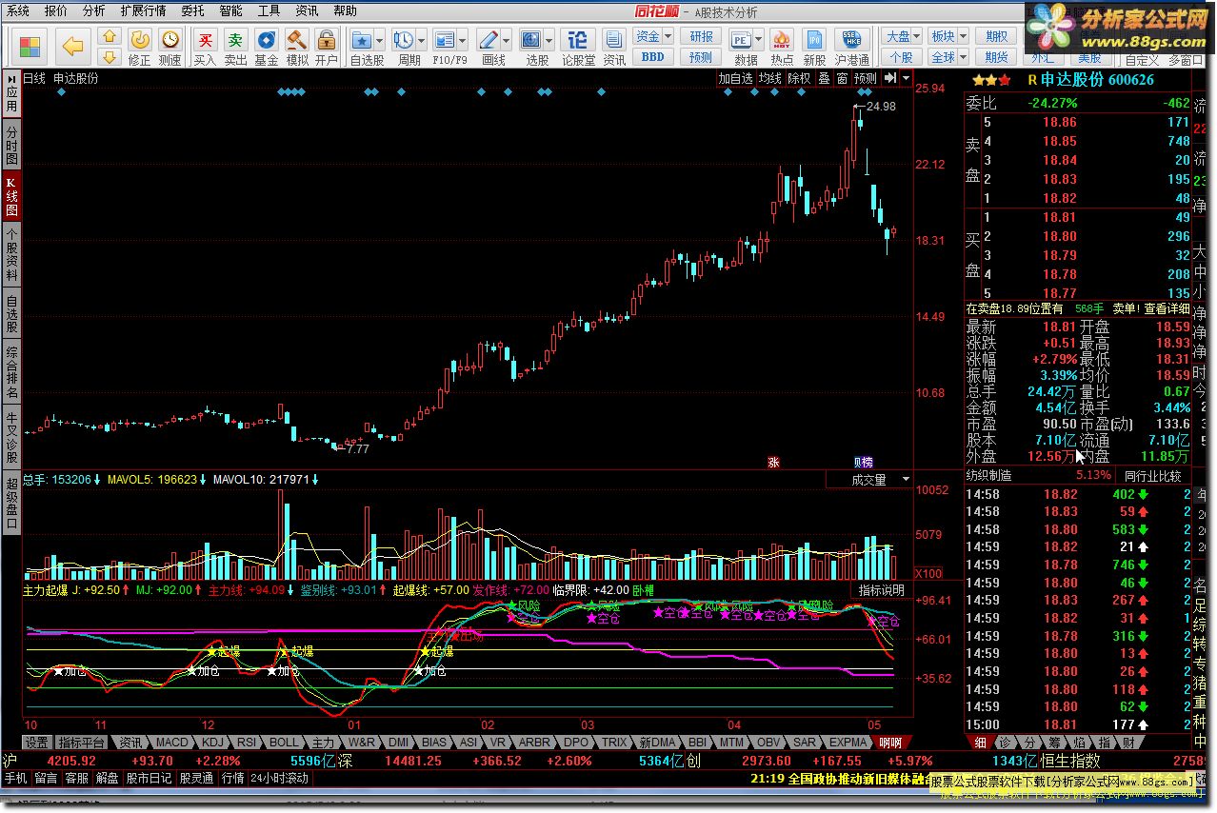Select the 分时图 sidebar tab
The height and width of the screenshot is (813, 1217).
coord(11,145)
